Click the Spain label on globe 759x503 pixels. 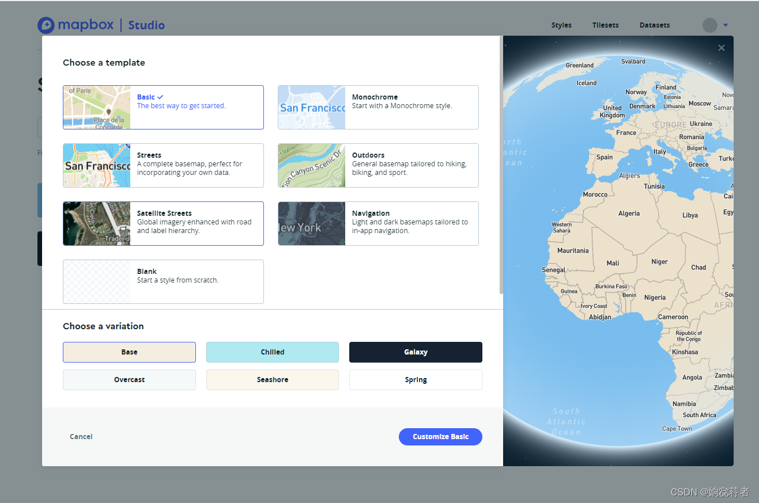pos(605,157)
